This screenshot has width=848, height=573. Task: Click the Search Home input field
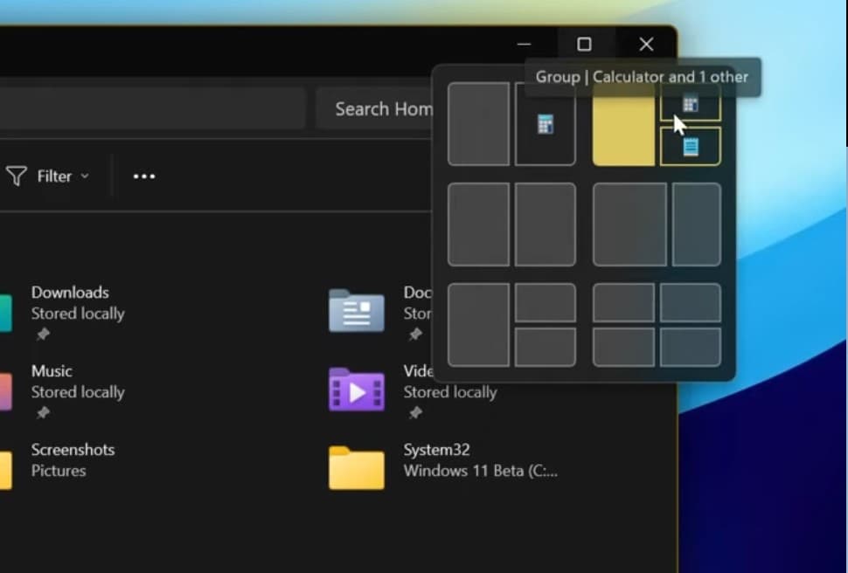pyautogui.click(x=376, y=109)
